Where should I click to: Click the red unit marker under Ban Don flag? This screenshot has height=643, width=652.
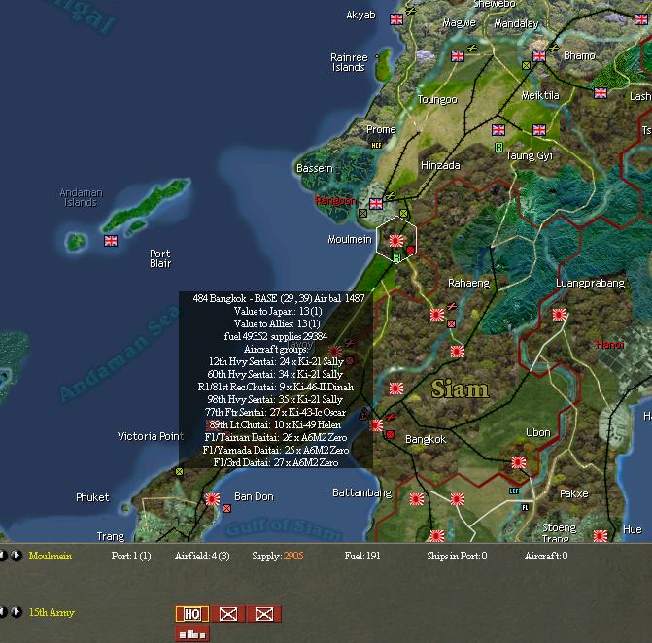(x=226, y=508)
